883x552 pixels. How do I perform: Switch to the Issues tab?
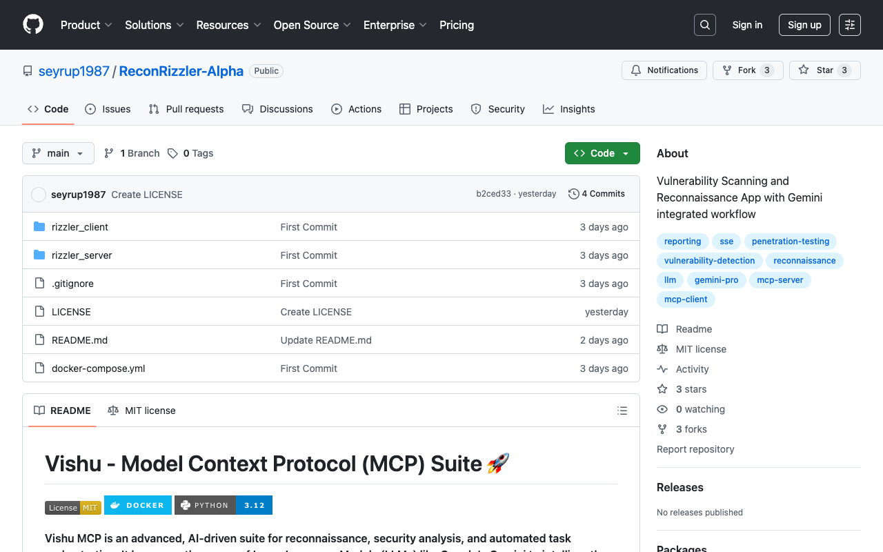pyautogui.click(x=108, y=109)
